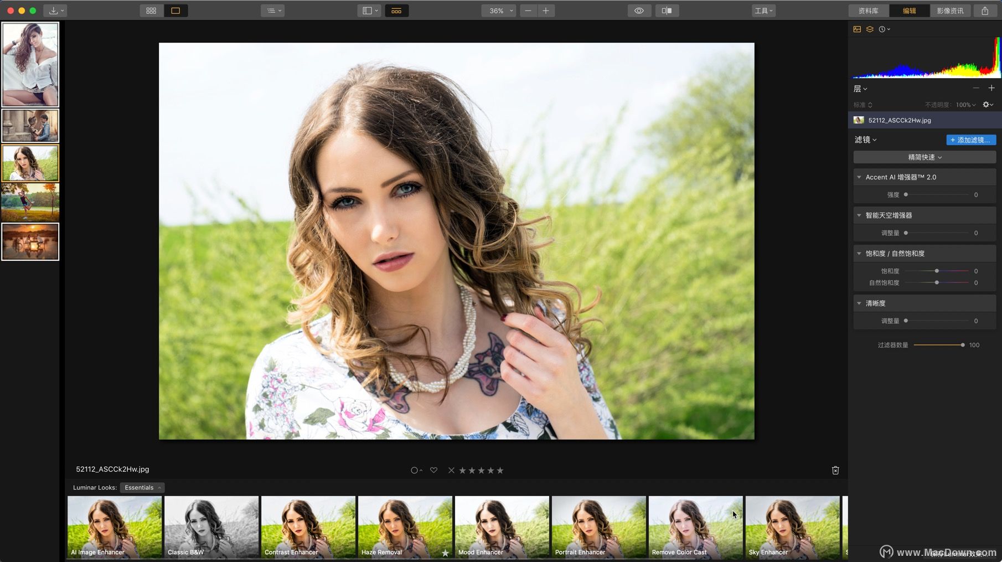Open the import photos button
The image size is (1002, 562).
pyautogui.click(x=56, y=11)
